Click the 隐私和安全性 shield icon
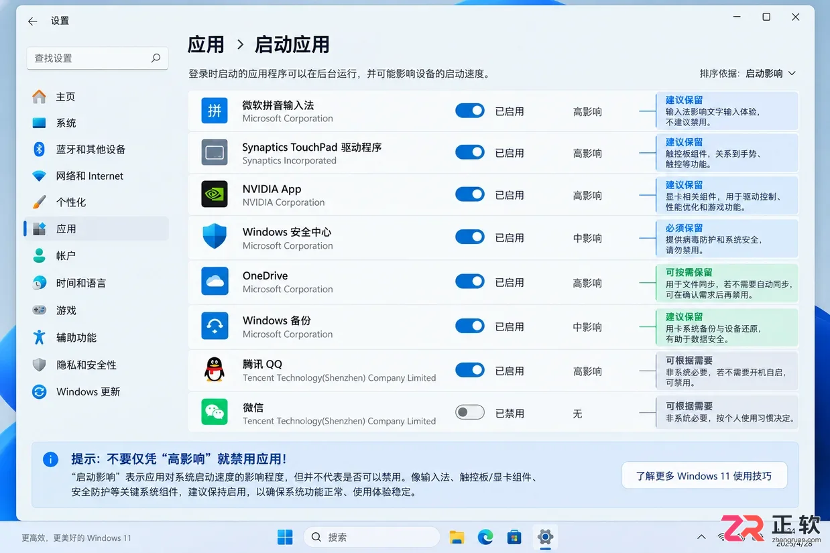The image size is (830, 553). (40, 365)
